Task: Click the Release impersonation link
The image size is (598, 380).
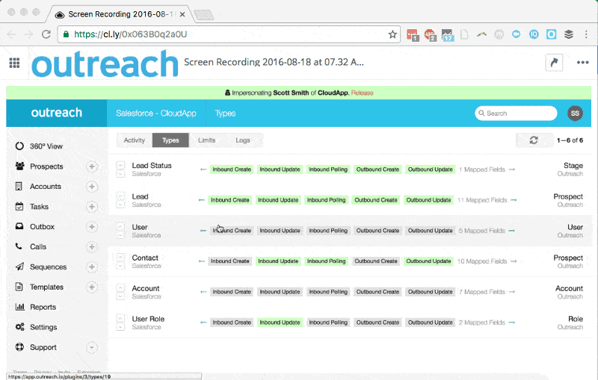Action: click(x=362, y=93)
